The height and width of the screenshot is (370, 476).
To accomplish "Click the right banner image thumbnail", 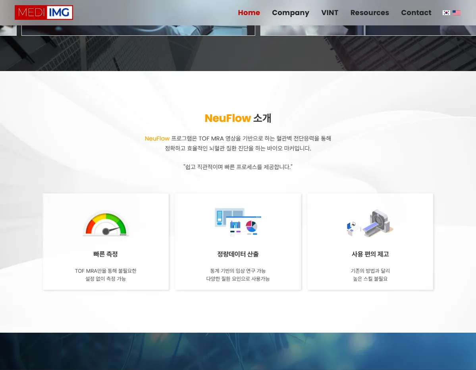I will (x=368, y=30).
